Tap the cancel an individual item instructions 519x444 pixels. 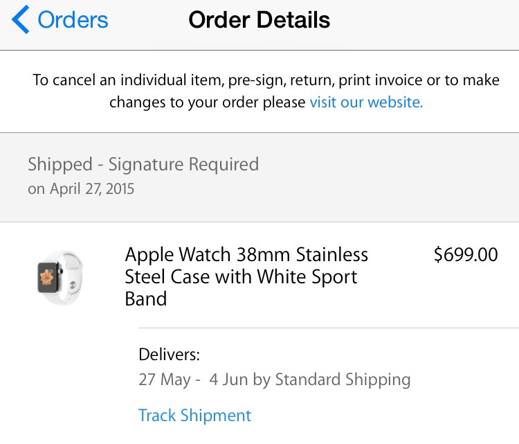(x=266, y=91)
